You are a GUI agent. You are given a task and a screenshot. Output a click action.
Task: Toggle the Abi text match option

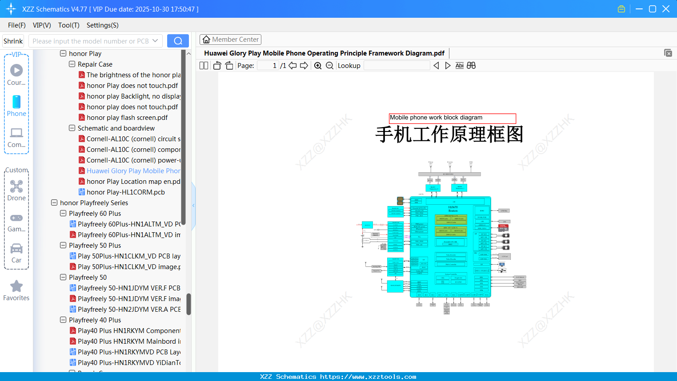click(460, 65)
